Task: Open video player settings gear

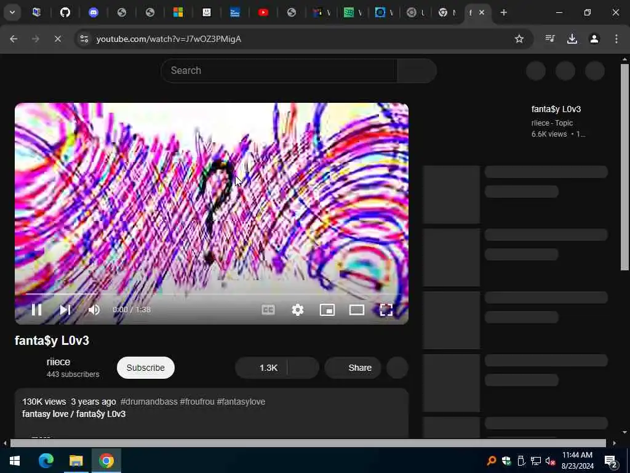Action: [x=298, y=310]
